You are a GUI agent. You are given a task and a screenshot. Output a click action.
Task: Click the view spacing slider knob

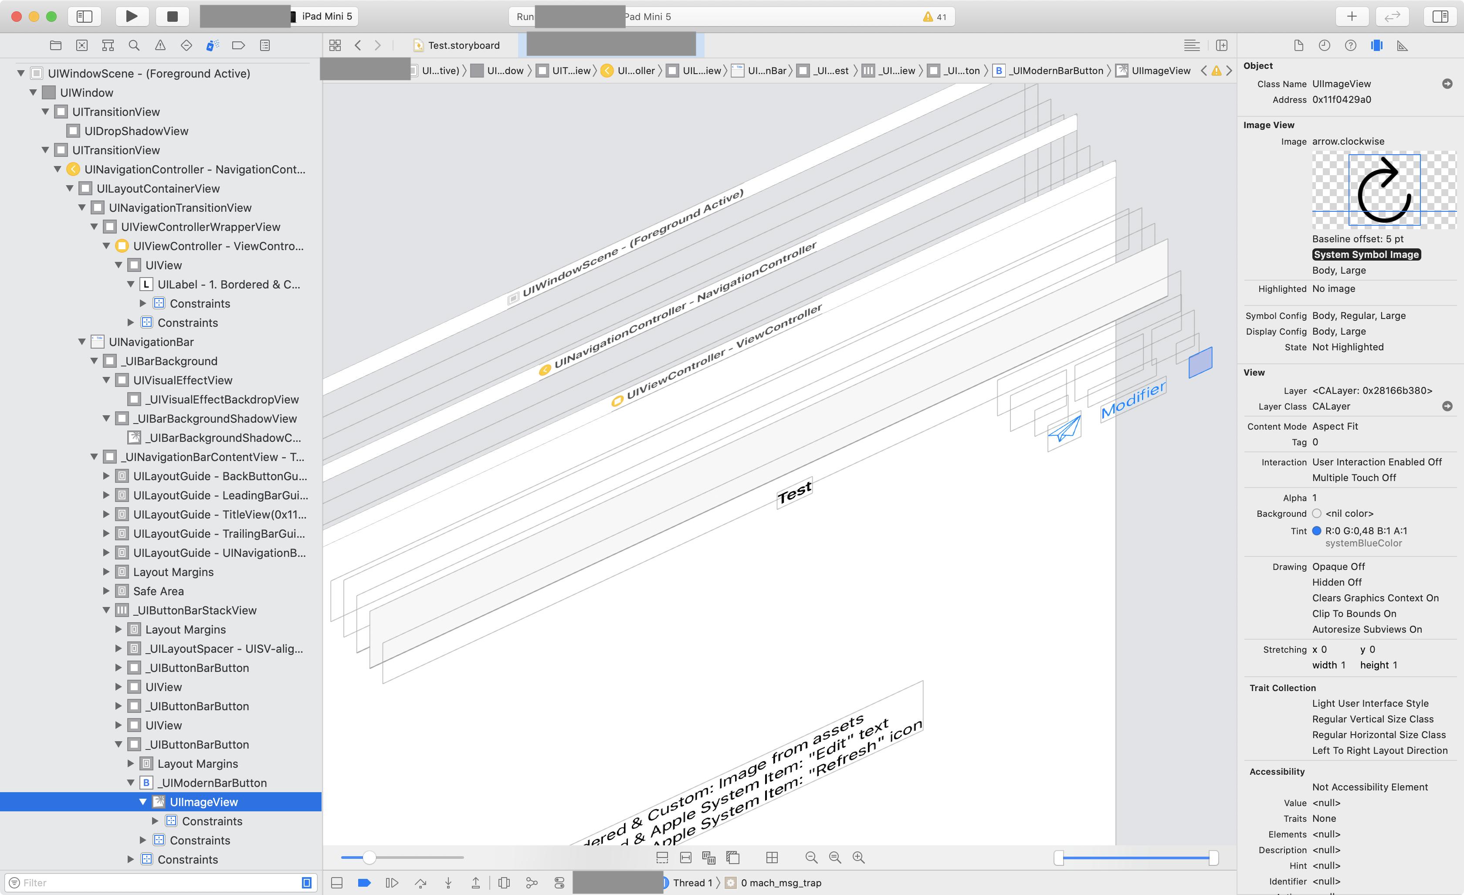[x=369, y=857]
